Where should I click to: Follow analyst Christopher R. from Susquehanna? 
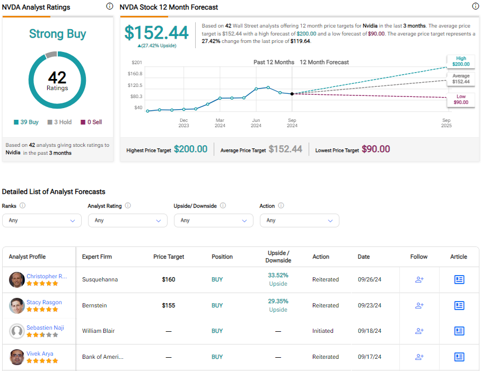click(x=419, y=279)
